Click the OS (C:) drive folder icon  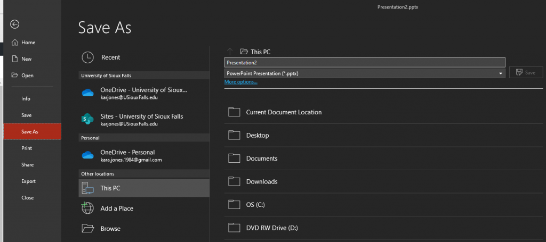tap(235, 204)
